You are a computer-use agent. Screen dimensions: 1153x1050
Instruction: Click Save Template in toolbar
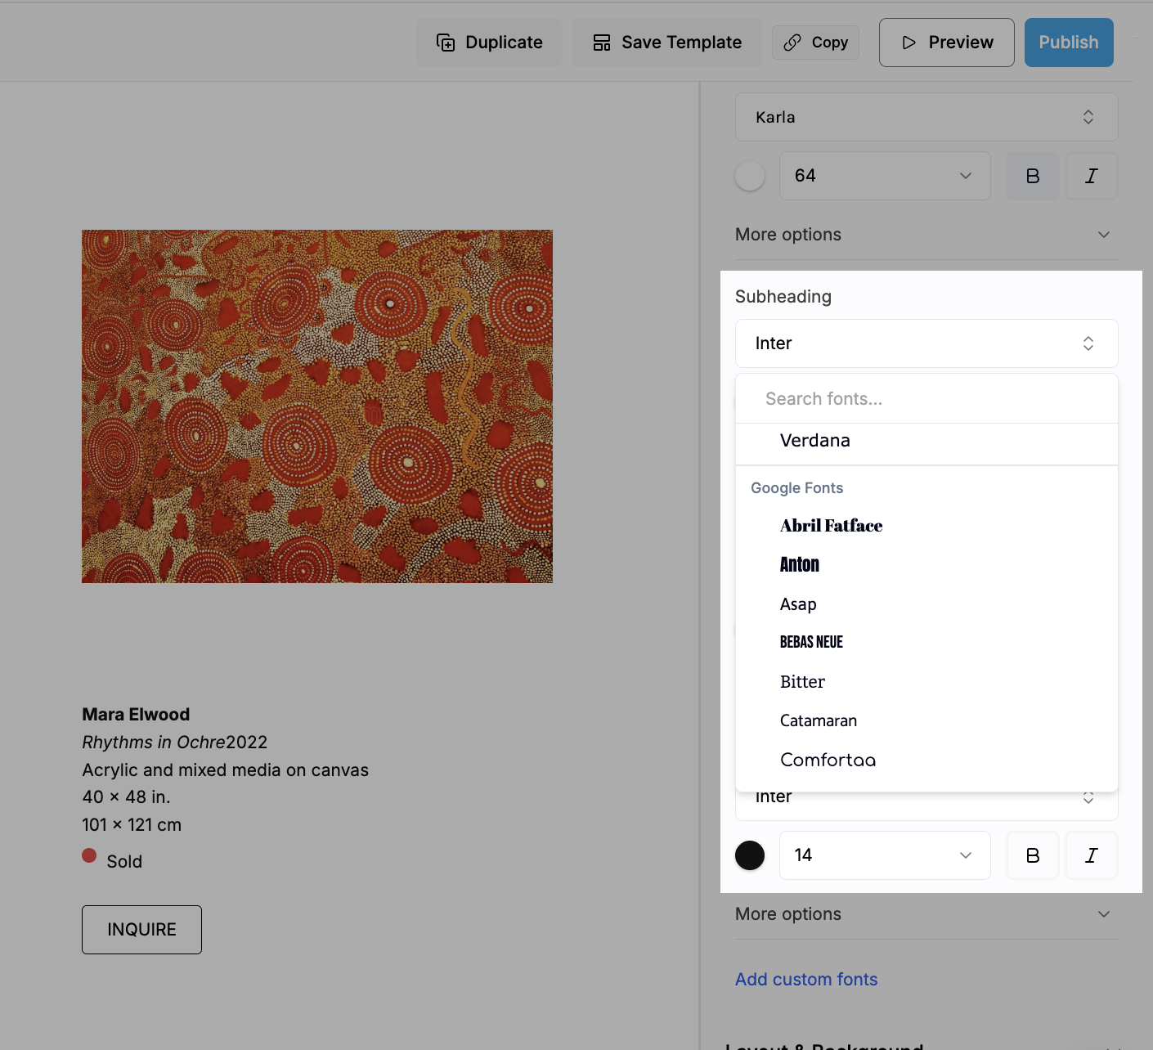(x=667, y=43)
